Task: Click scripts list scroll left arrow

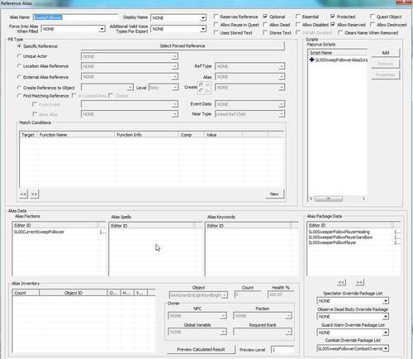Action: pos(311,199)
